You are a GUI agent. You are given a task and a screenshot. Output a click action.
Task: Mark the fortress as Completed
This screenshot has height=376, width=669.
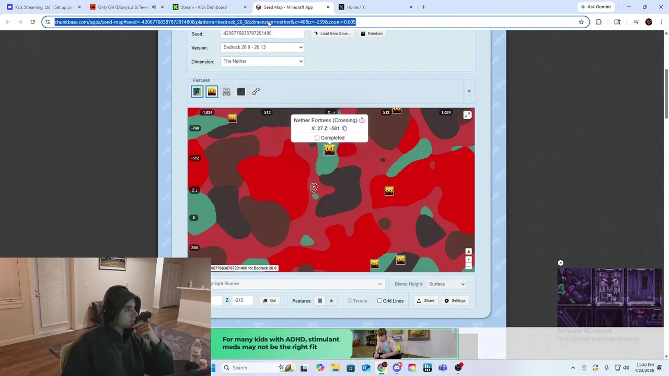317,138
